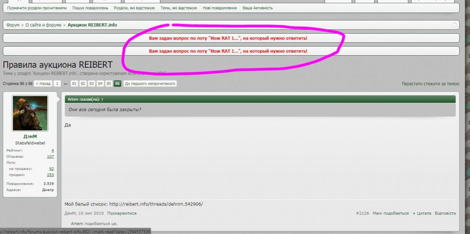Select the 'Stabsfeldwebel' rank label

(30, 143)
